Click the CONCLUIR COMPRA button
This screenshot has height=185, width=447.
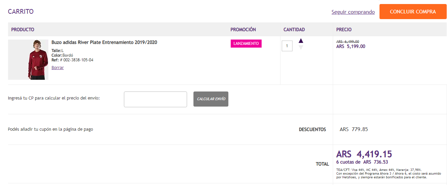(413, 12)
